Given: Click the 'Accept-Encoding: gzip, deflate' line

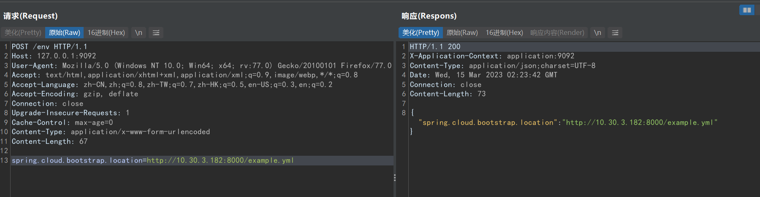Looking at the screenshot, I should coord(75,94).
